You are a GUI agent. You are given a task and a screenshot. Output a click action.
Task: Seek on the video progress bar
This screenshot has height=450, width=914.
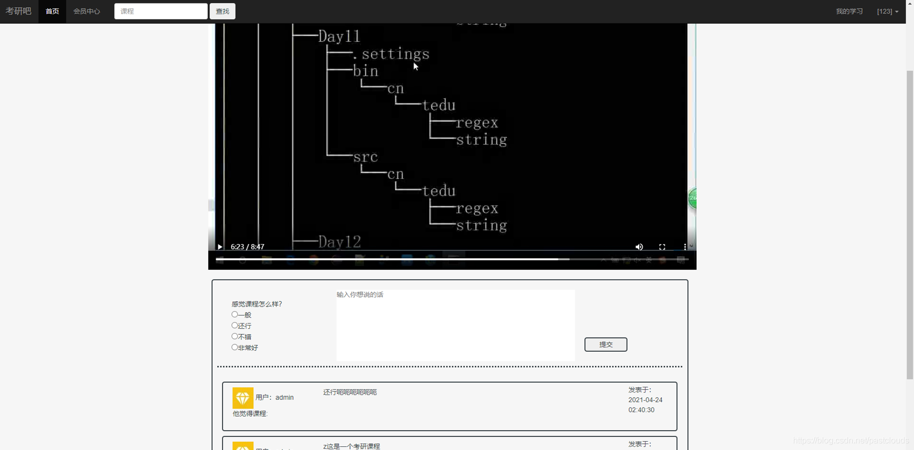[x=452, y=259]
